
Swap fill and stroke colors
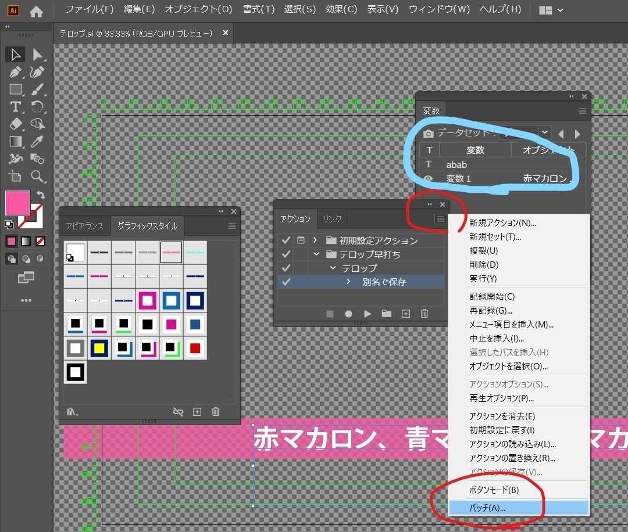point(41,195)
